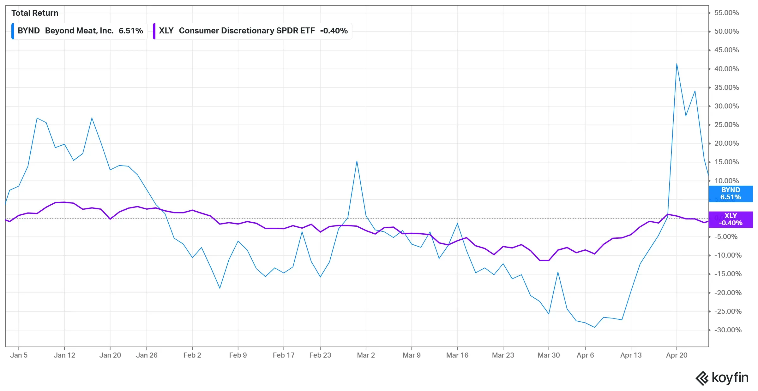This screenshot has height=391, width=758.
Task: Click the BYND 6.51% axis value tag
Action: click(x=731, y=194)
